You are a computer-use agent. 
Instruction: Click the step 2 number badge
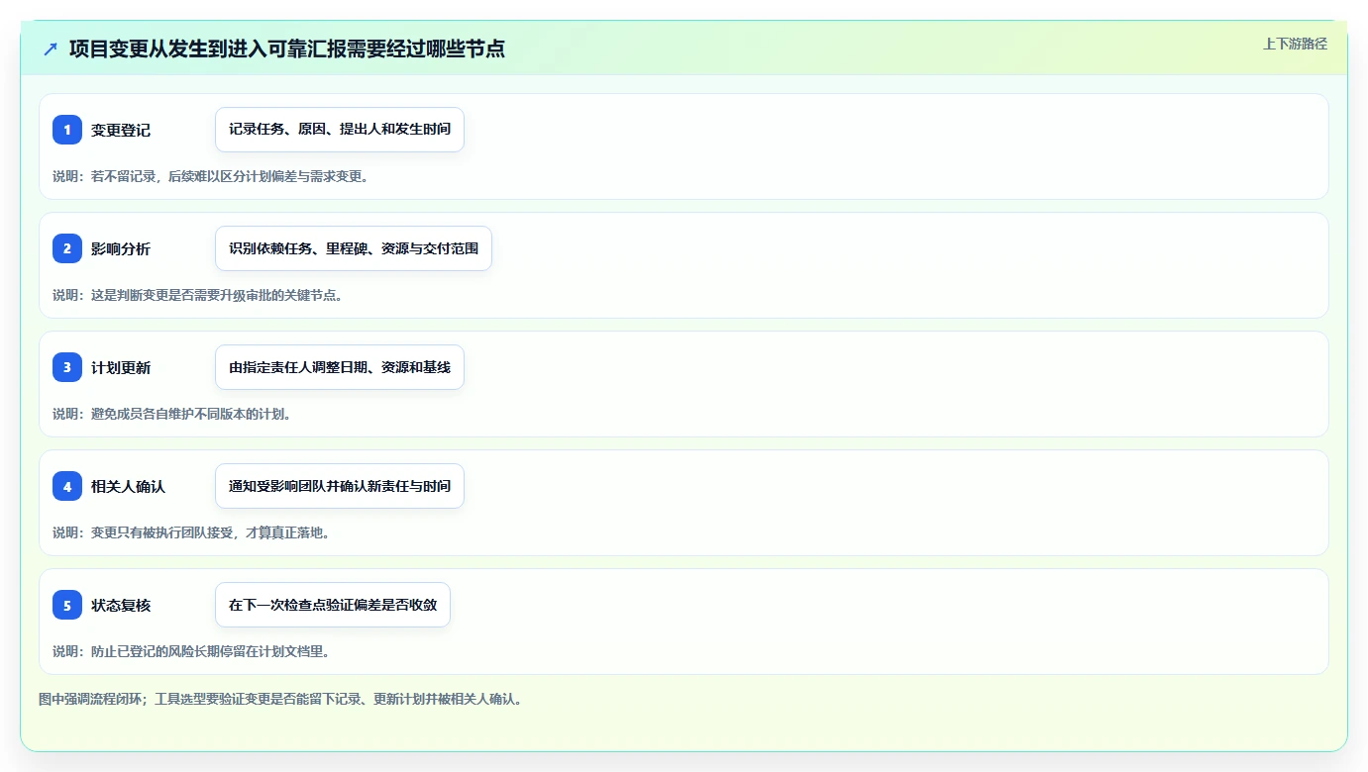tap(67, 248)
